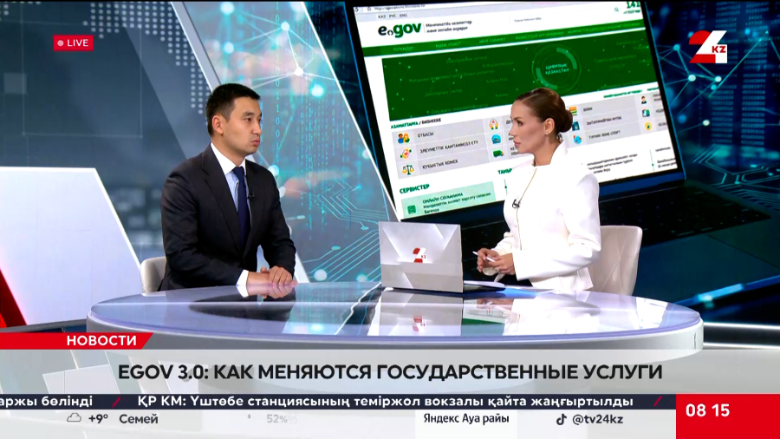This screenshot has height=439, width=780.
Task: Click the red LIVE badge
Action: [x=73, y=43]
